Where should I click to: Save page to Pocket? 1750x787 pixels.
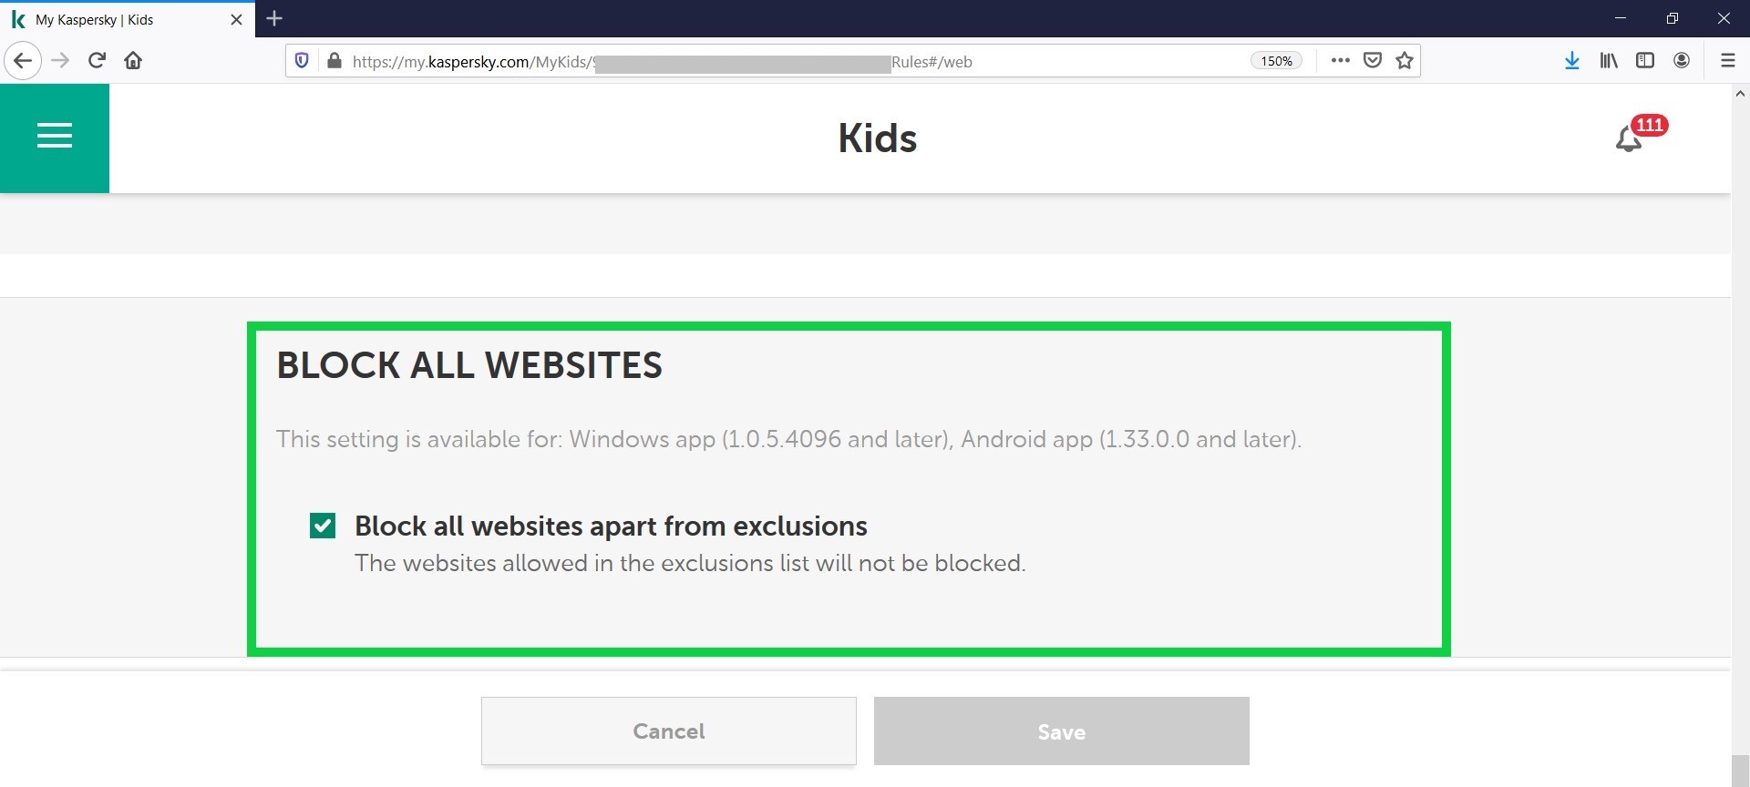point(1373,61)
